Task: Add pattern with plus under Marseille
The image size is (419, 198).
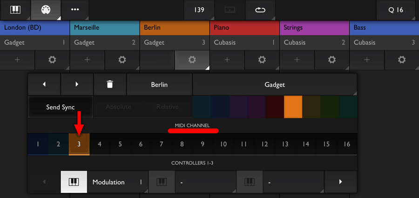Action: coord(87,60)
